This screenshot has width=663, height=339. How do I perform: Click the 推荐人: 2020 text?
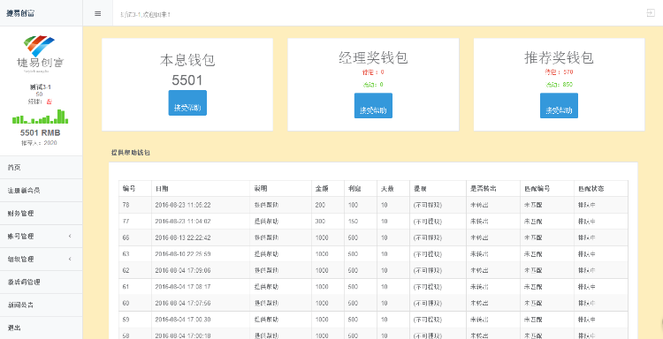tap(39, 143)
